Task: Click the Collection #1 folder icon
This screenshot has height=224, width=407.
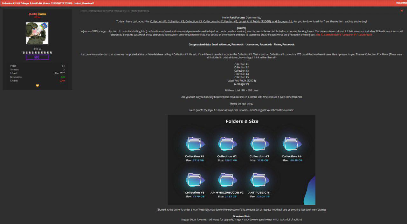Action: coord(194,143)
